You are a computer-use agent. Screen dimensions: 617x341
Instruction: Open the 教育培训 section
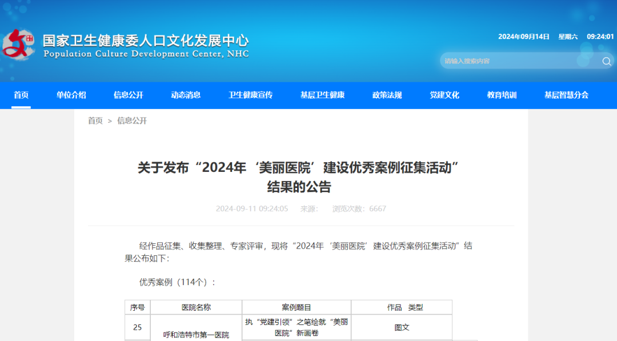(502, 95)
